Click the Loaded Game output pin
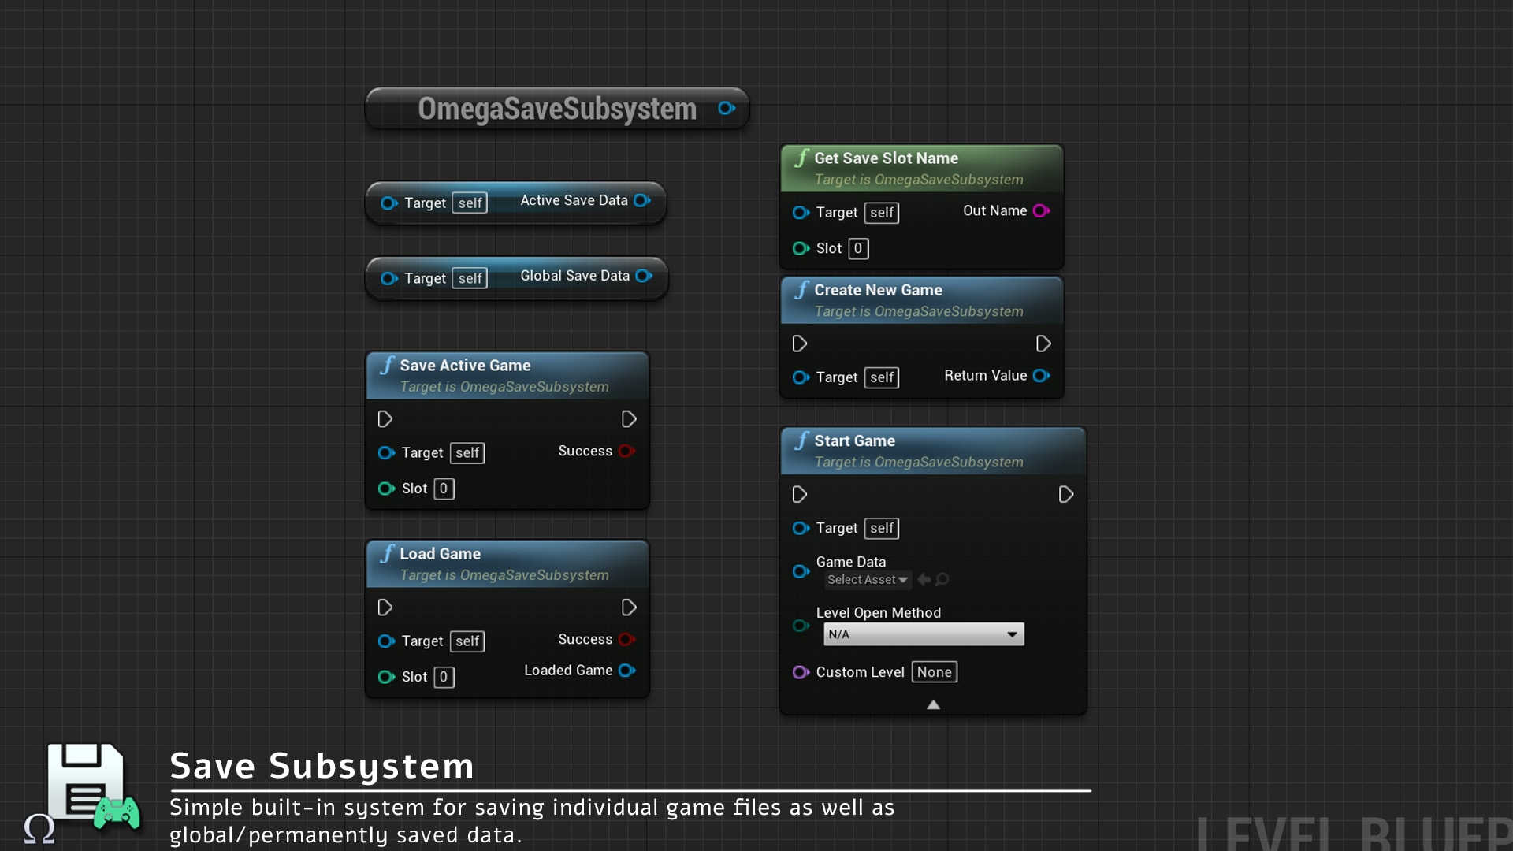 pyautogui.click(x=627, y=671)
